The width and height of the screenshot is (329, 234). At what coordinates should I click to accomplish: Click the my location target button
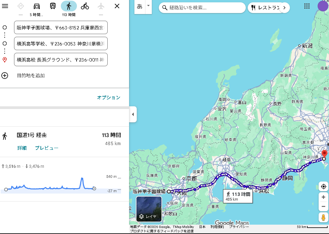(323, 187)
